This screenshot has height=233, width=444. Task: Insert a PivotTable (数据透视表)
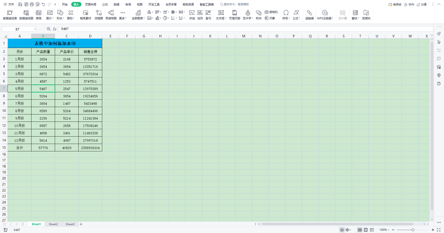pyautogui.click(x=10, y=15)
